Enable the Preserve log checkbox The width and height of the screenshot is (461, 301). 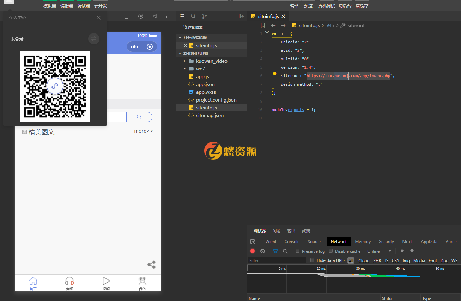tap(298, 251)
